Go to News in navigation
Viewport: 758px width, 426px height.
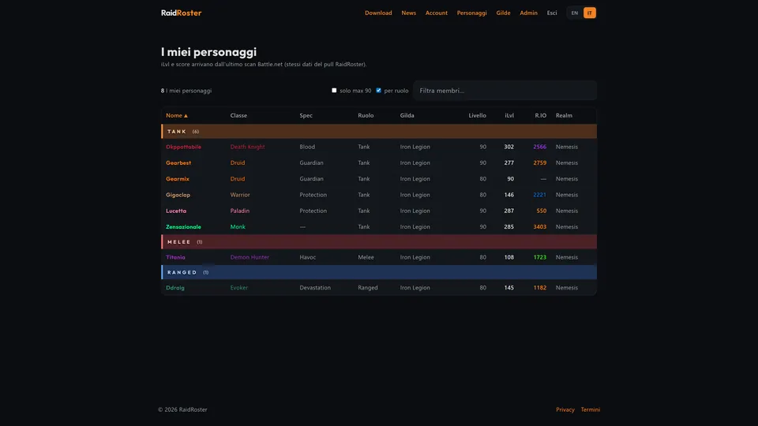pos(408,13)
